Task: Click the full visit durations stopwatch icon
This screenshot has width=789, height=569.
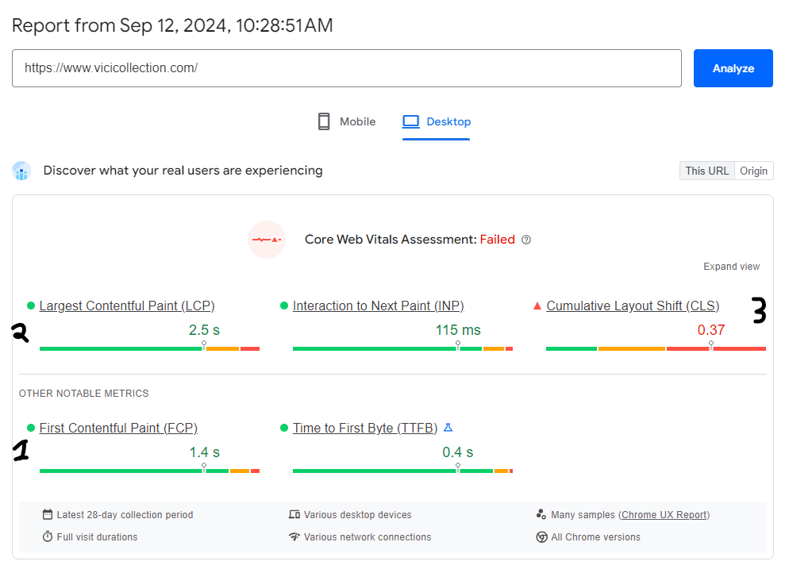Action: [48, 537]
